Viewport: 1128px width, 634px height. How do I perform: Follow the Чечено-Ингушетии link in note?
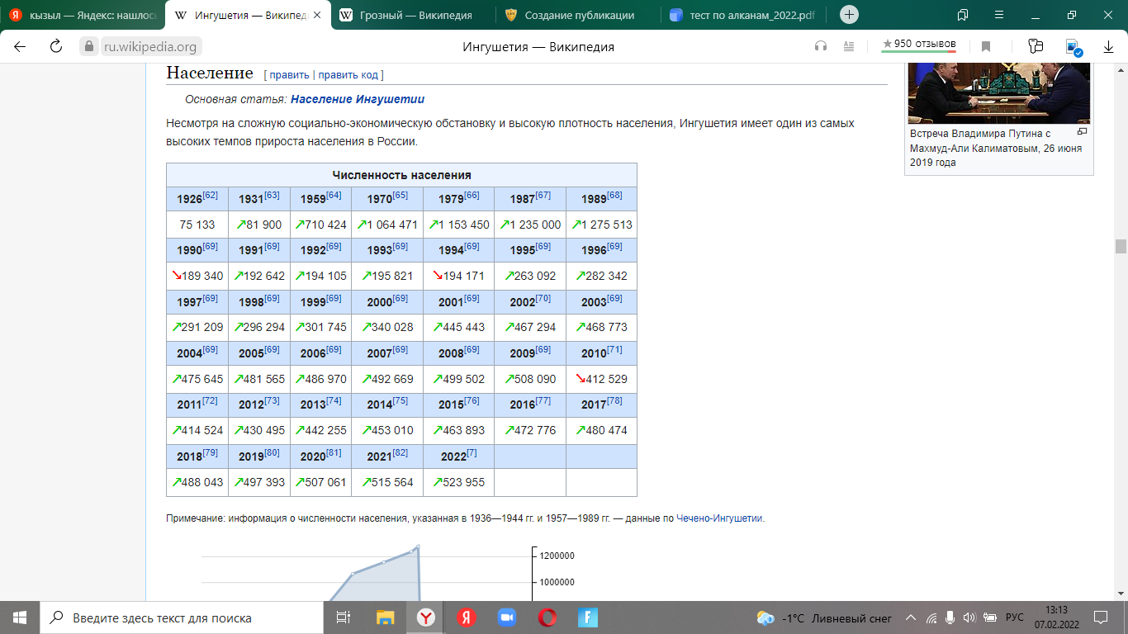pos(719,518)
